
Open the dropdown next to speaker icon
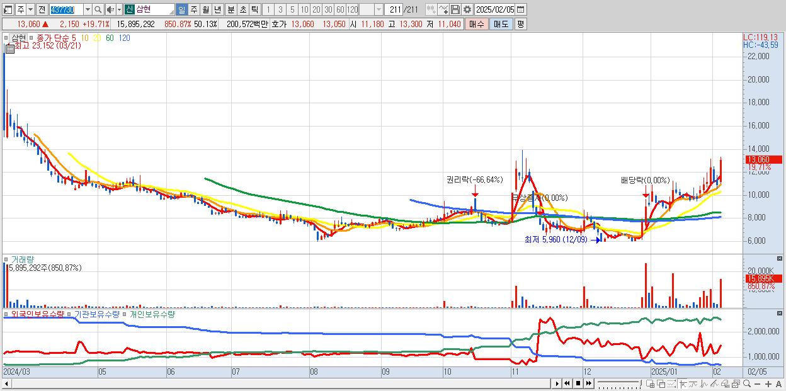coord(118,9)
